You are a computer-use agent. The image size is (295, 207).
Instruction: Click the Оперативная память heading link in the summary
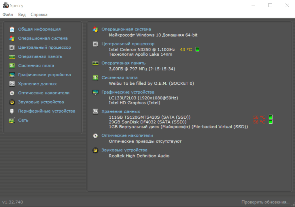[124, 63]
